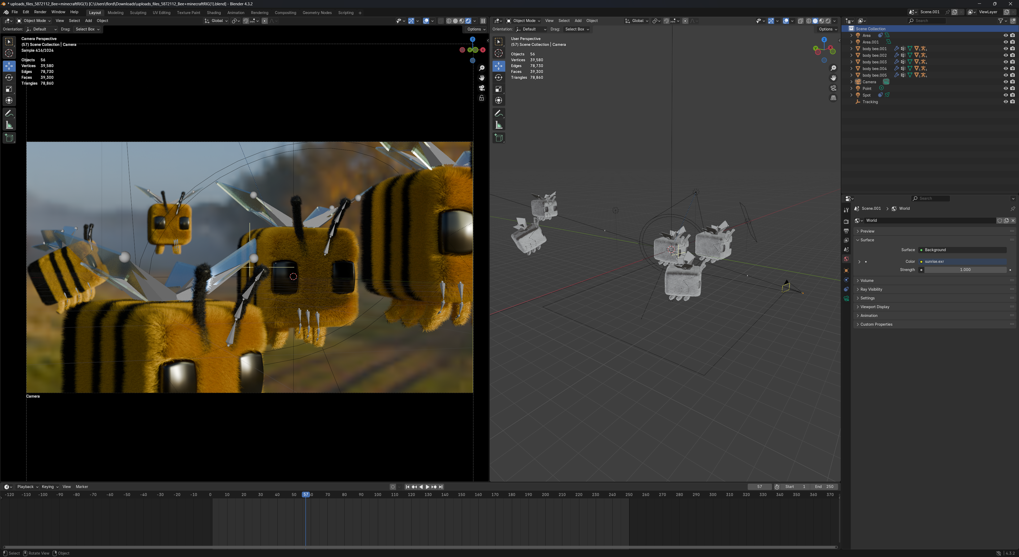Hide body bee.001 in the outliner
Viewport: 1019px width, 557px height.
point(1005,49)
